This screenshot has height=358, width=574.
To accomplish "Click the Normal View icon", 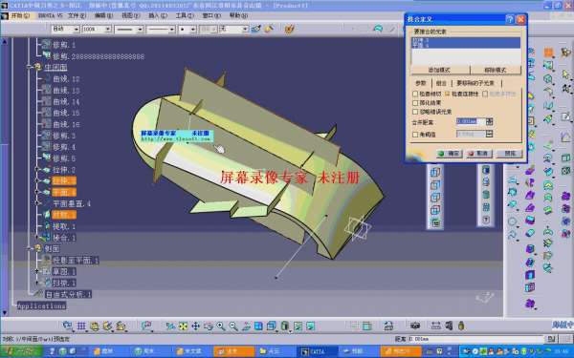I will coord(246,326).
